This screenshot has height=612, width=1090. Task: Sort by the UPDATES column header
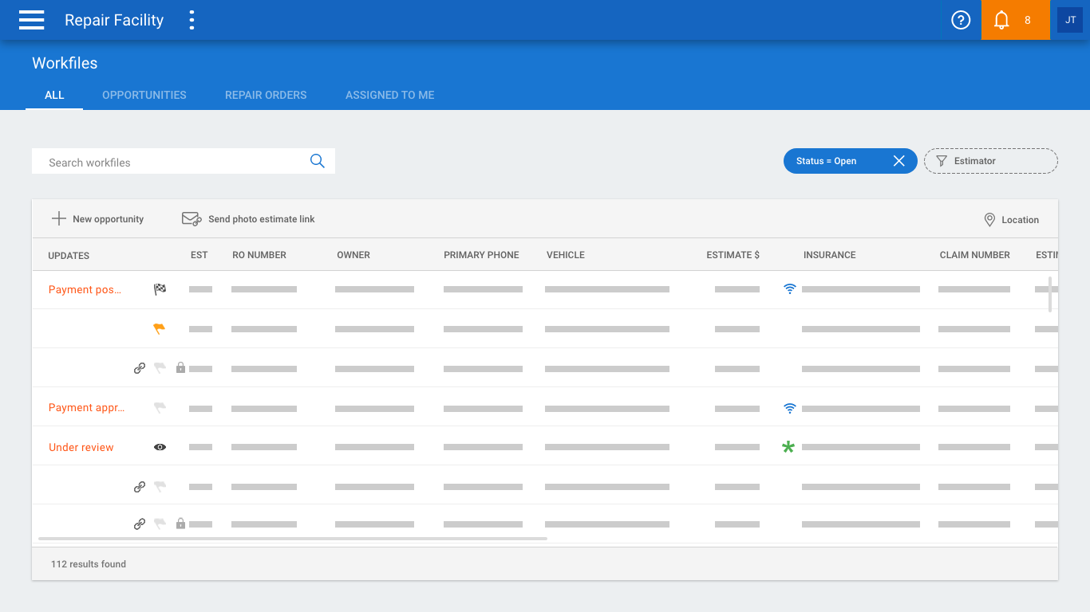point(69,256)
